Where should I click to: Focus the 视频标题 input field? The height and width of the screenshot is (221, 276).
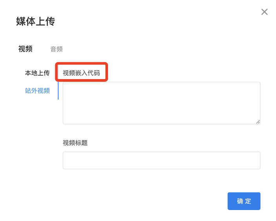[x=161, y=160]
